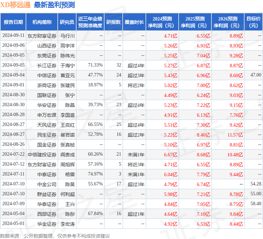This screenshot has width=263, height=239.
Task: Click 超过1年 coverage for 西部证券
Action: tap(136, 214)
